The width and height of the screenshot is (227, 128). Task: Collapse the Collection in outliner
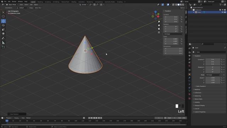pos(191,10)
